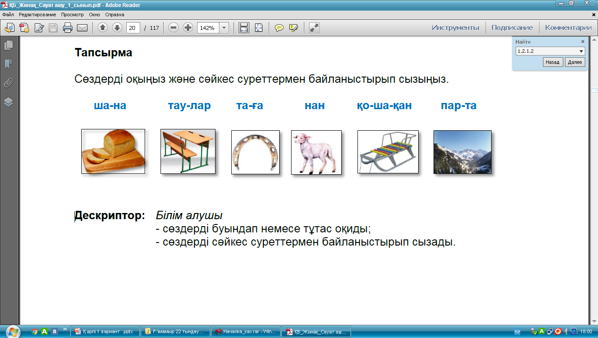Screen dimensions: 598x338
Task: Click the email envelope toolbar icon
Action: (82, 28)
